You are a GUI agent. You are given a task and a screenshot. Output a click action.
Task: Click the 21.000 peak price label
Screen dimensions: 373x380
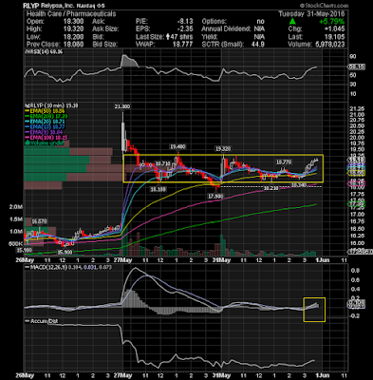point(122,106)
